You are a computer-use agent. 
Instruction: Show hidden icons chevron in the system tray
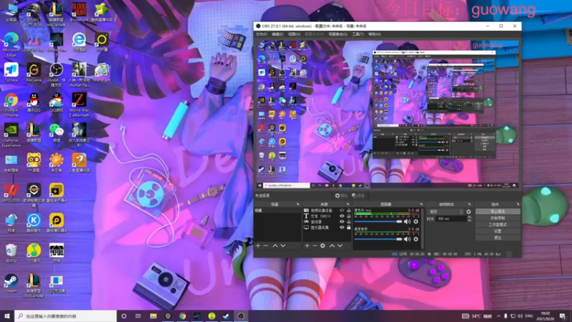(498, 316)
